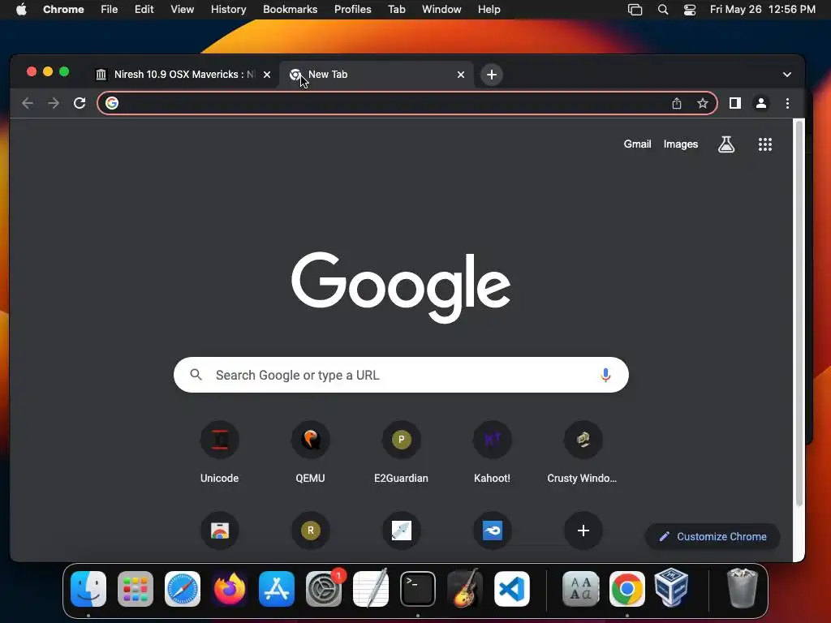Open the File menu

click(x=110, y=10)
